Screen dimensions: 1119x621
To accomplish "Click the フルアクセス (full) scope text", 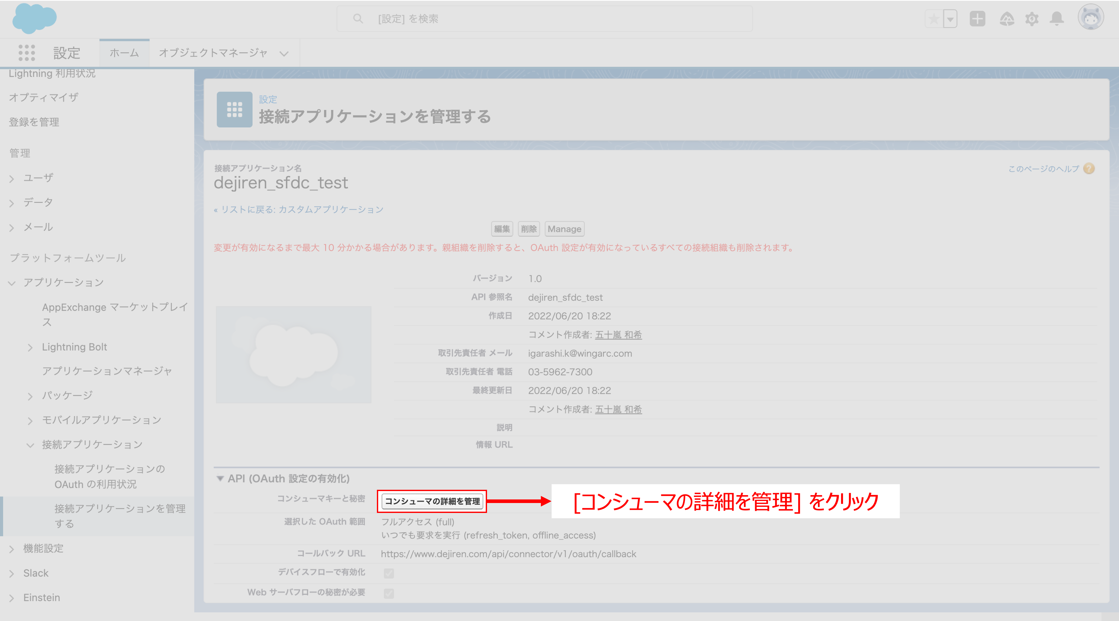I will point(417,522).
